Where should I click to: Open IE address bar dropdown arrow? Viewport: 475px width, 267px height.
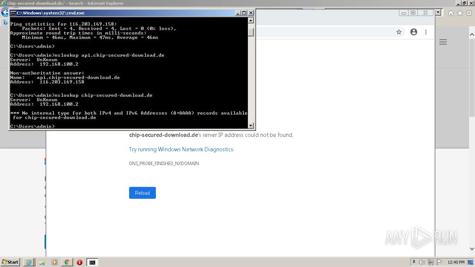(x=438, y=13)
